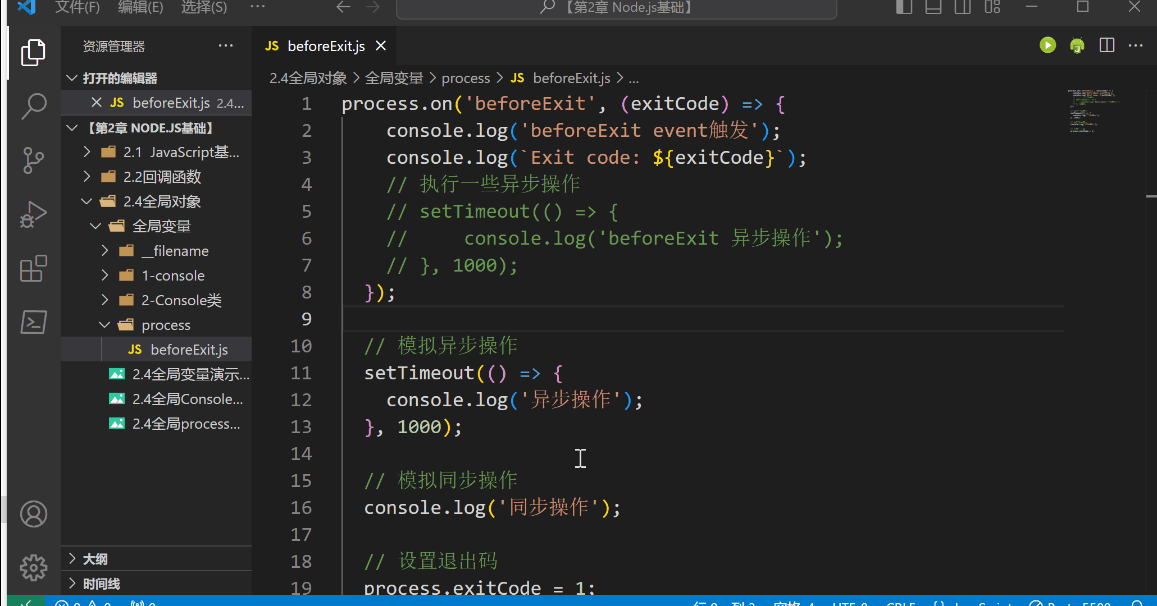Expand the 时间线 timeline section

(71, 584)
